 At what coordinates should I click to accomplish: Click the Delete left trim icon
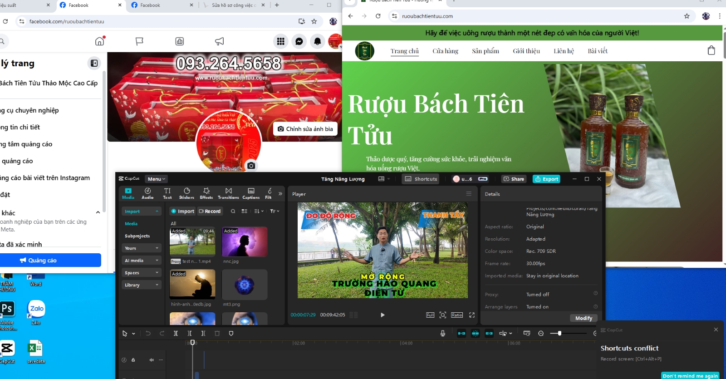(x=190, y=333)
